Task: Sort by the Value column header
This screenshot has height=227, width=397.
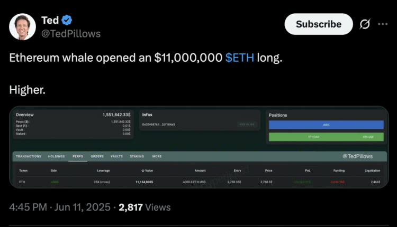Action: (x=147, y=171)
